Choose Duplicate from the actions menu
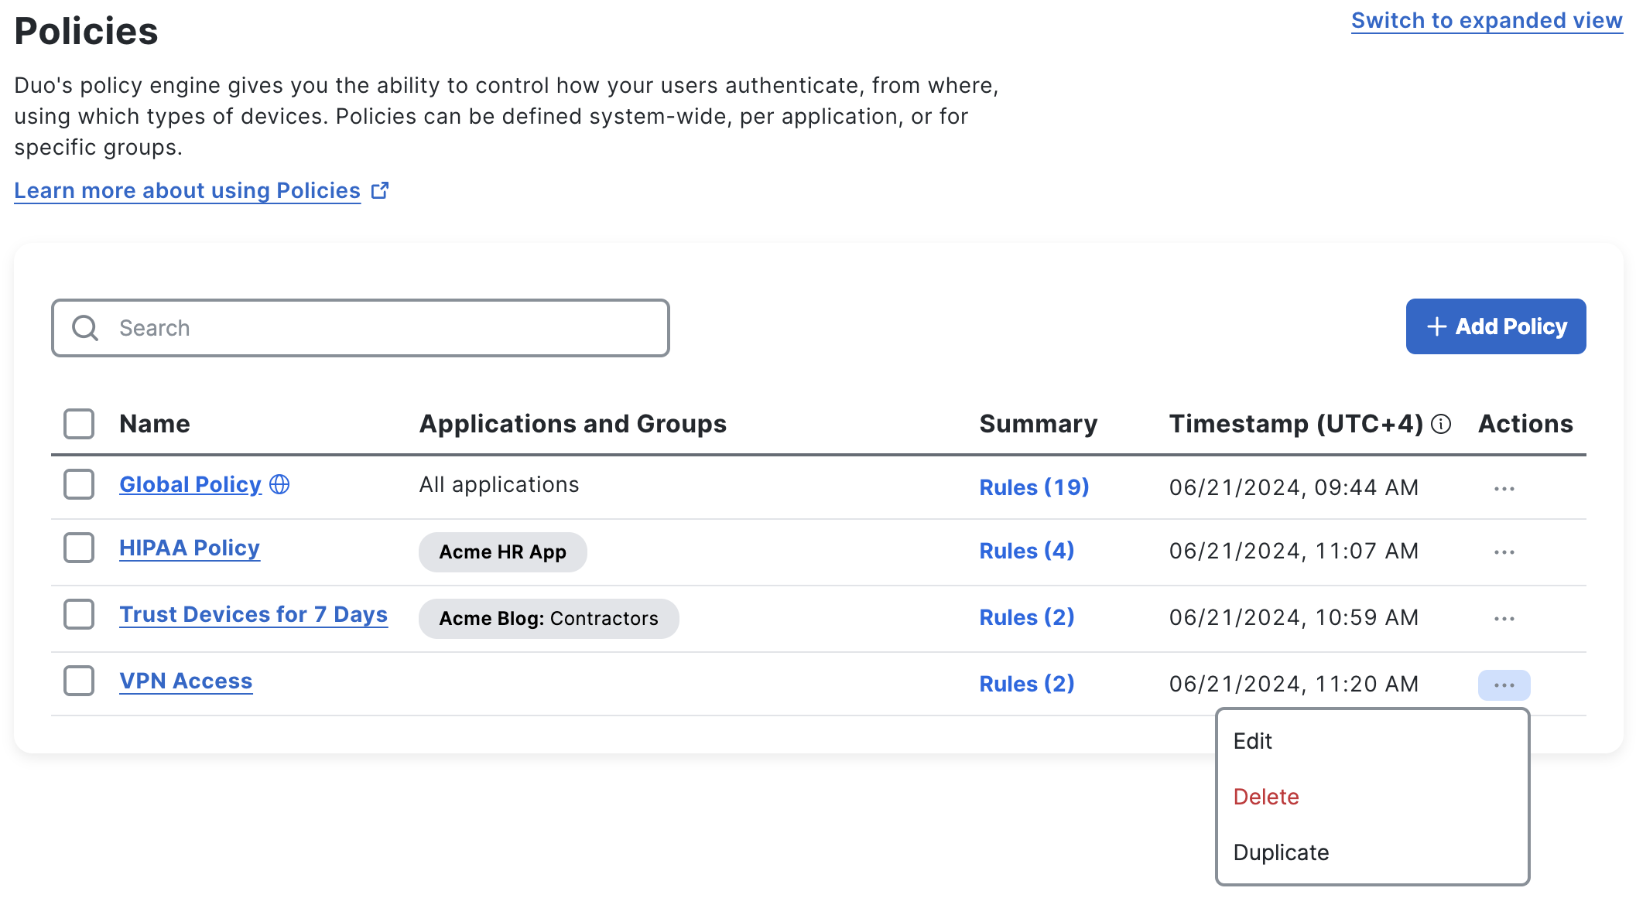 click(1281, 852)
